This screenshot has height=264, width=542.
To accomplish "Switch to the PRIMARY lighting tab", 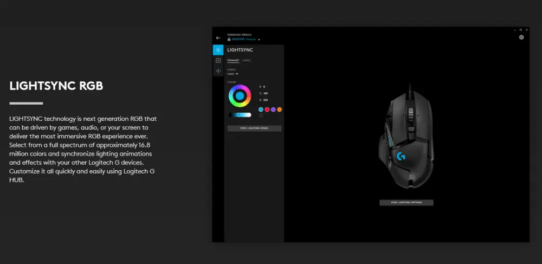I will point(233,61).
